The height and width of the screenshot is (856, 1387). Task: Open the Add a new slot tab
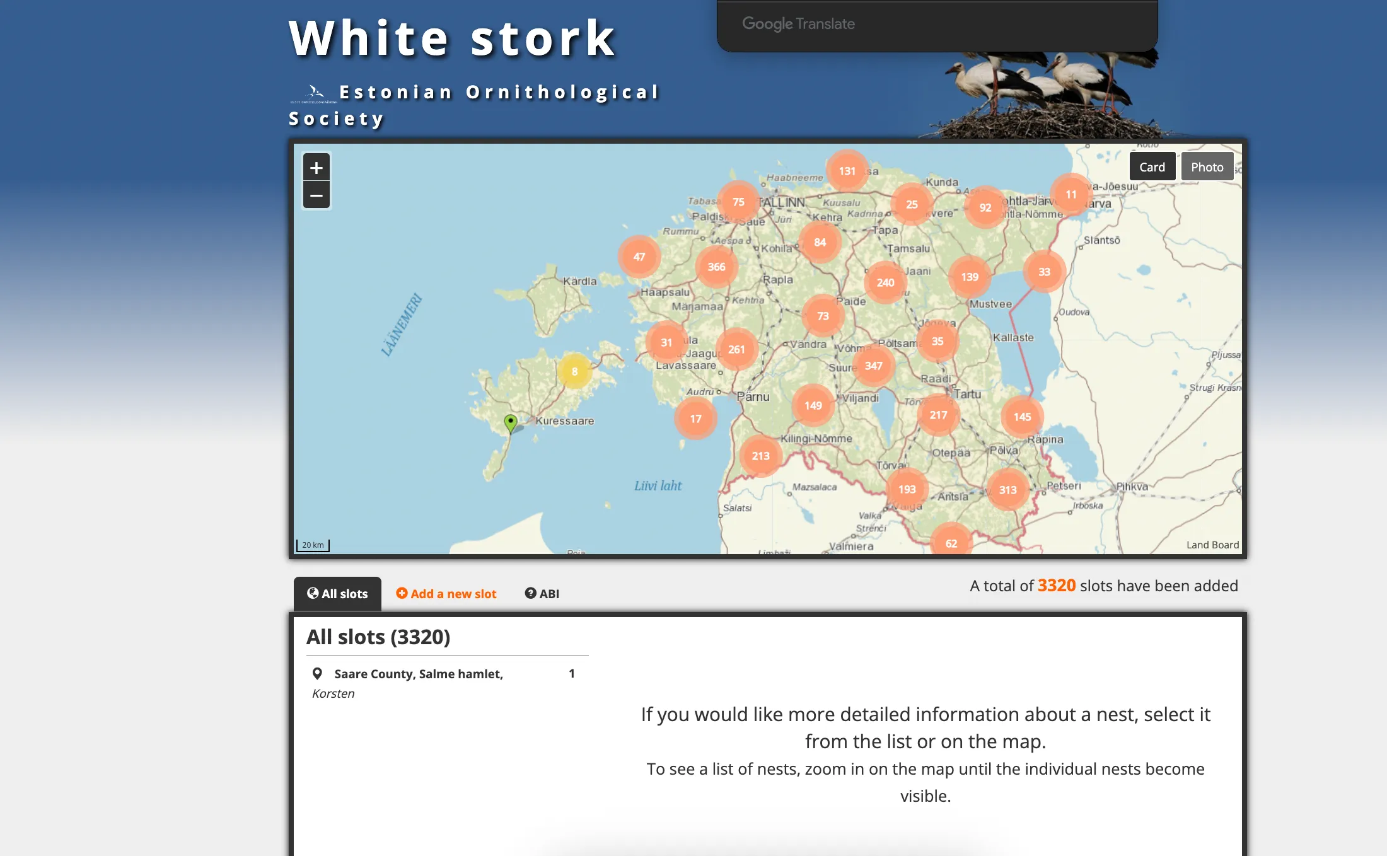[x=446, y=594]
